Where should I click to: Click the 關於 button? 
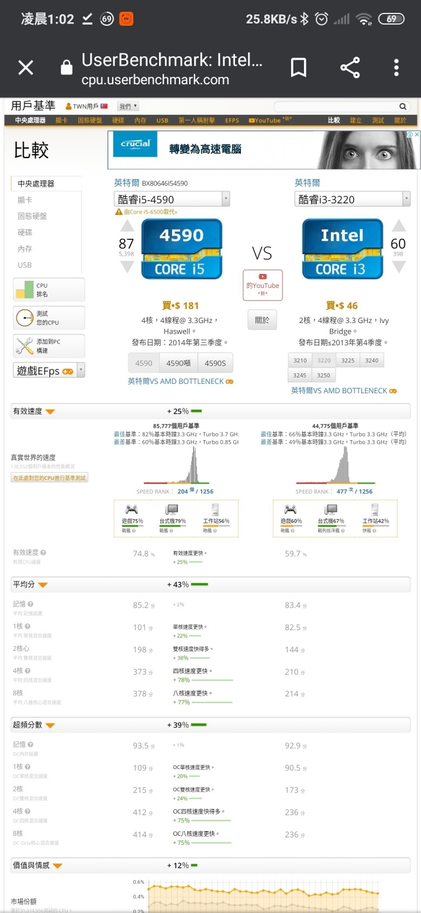tap(262, 320)
